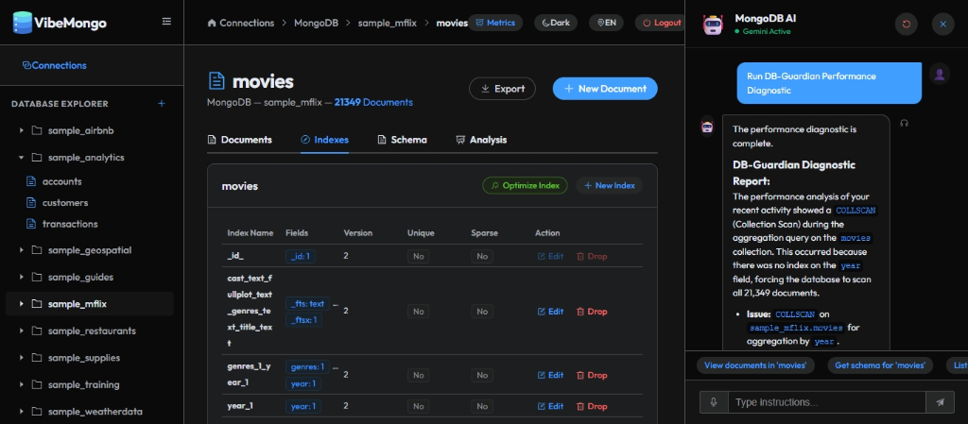This screenshot has height=424, width=968.
Task: Click the home icon in the breadcrumb
Action: click(x=212, y=23)
